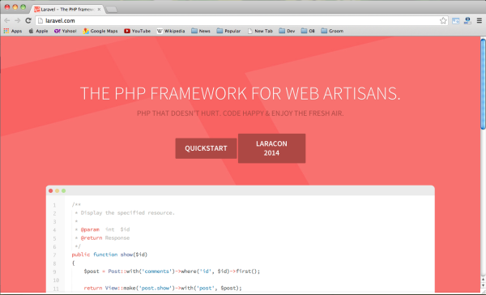The height and width of the screenshot is (295, 486).
Task: Click the tagline 'PHP THAT DOESN'T HURT'
Action: coord(178,113)
